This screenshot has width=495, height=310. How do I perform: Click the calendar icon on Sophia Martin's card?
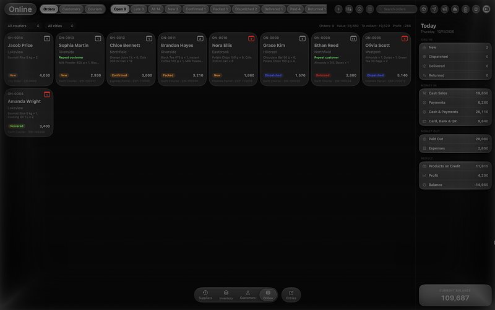pos(98,38)
